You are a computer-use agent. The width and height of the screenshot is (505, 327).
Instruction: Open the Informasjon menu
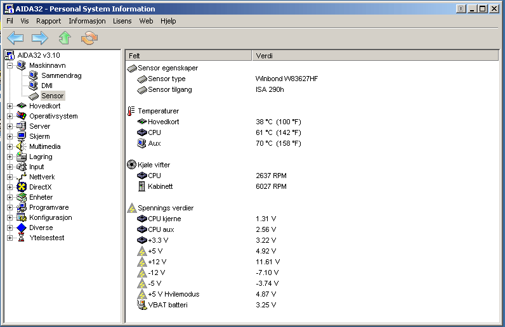coord(87,21)
